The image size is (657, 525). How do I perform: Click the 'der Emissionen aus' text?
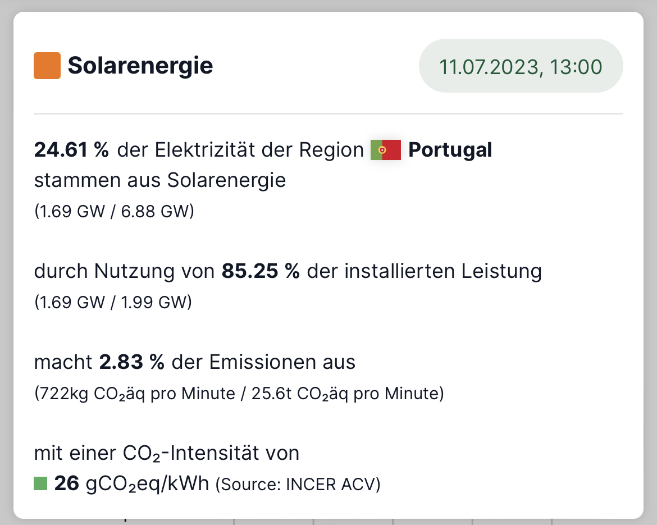(x=263, y=362)
